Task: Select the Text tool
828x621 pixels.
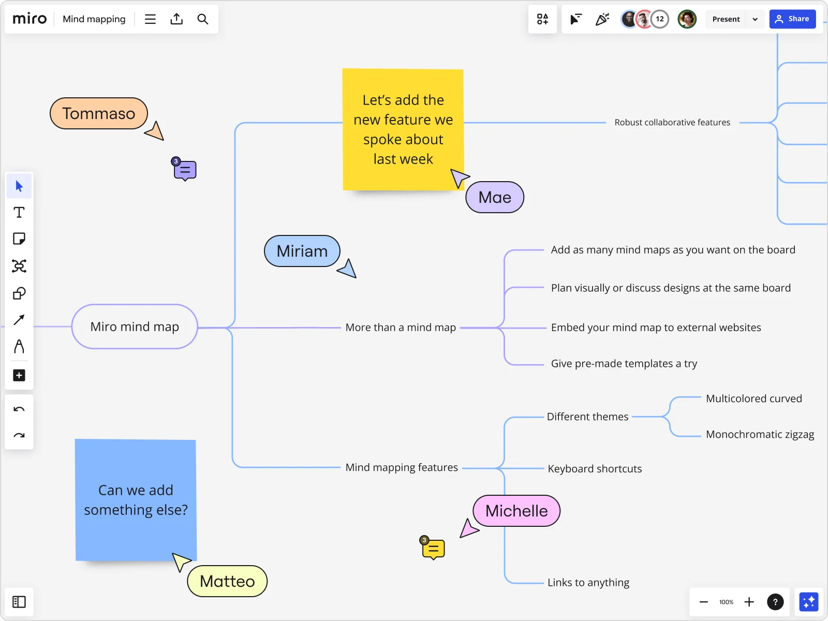Action: pyautogui.click(x=19, y=212)
